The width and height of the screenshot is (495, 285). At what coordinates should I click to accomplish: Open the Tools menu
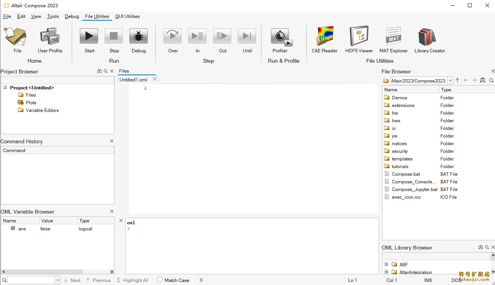(53, 16)
